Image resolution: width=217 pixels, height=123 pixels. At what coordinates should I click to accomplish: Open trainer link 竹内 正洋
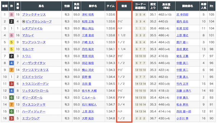pyautogui.click(x=182, y=84)
